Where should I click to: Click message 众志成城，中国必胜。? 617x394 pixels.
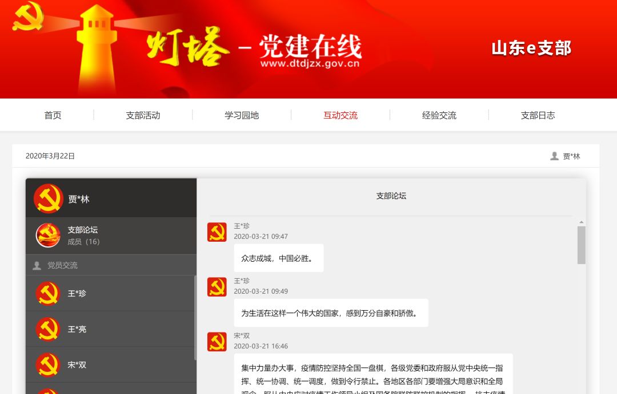click(x=279, y=258)
